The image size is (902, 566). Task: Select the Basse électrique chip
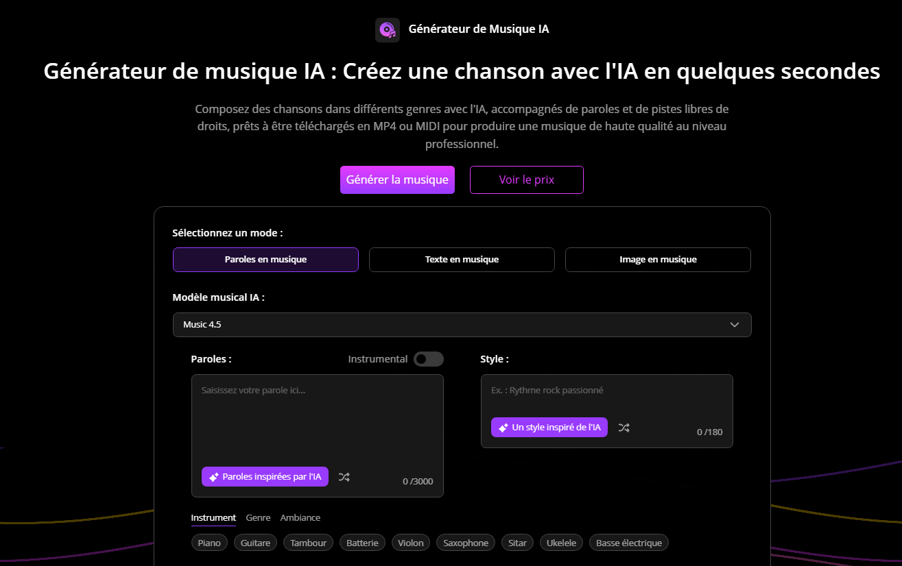tap(628, 542)
